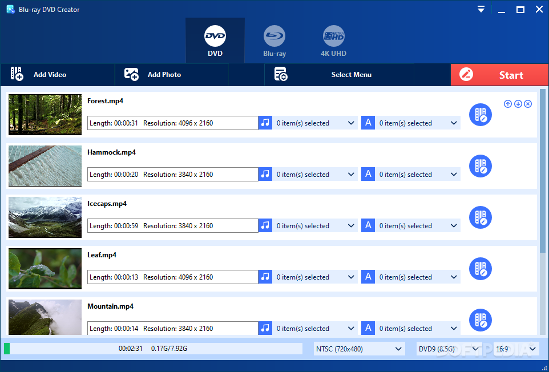Open edit tools for Mountain.mp4
This screenshot has height=372, width=549.
tap(480, 320)
